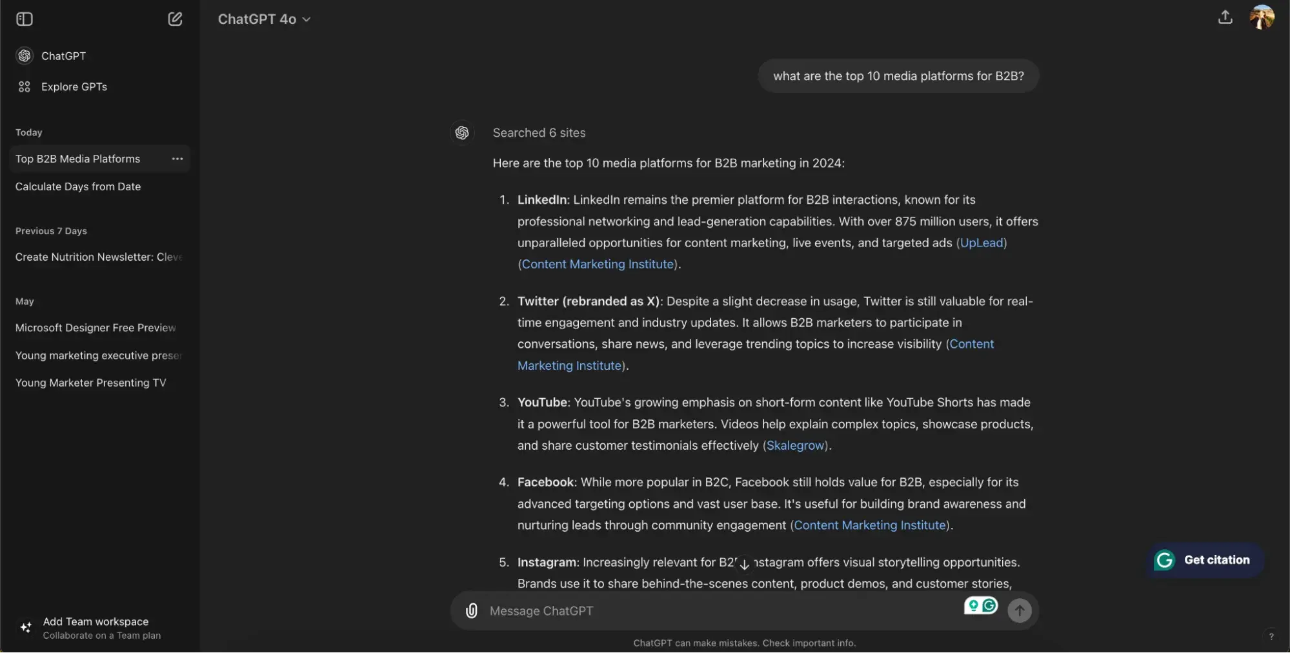Expand Searched 6 sites
1290x653 pixels.
click(539, 133)
